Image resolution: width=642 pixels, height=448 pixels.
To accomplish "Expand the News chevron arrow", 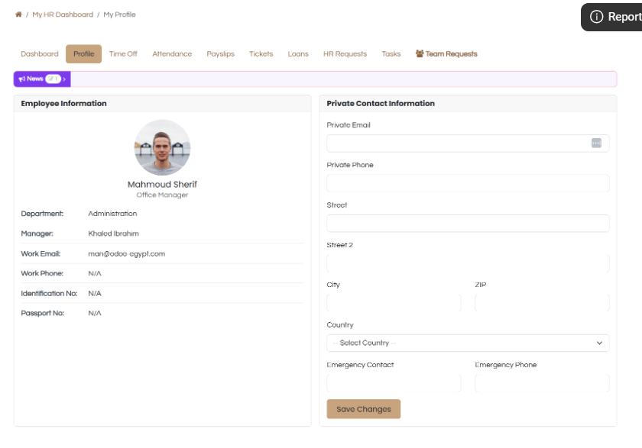I will (64, 79).
